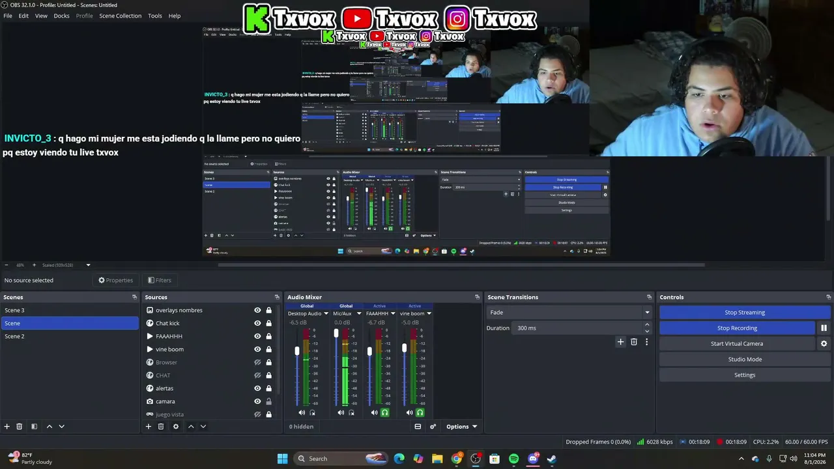
Task: Open the Docks menu
Action: pos(61,16)
